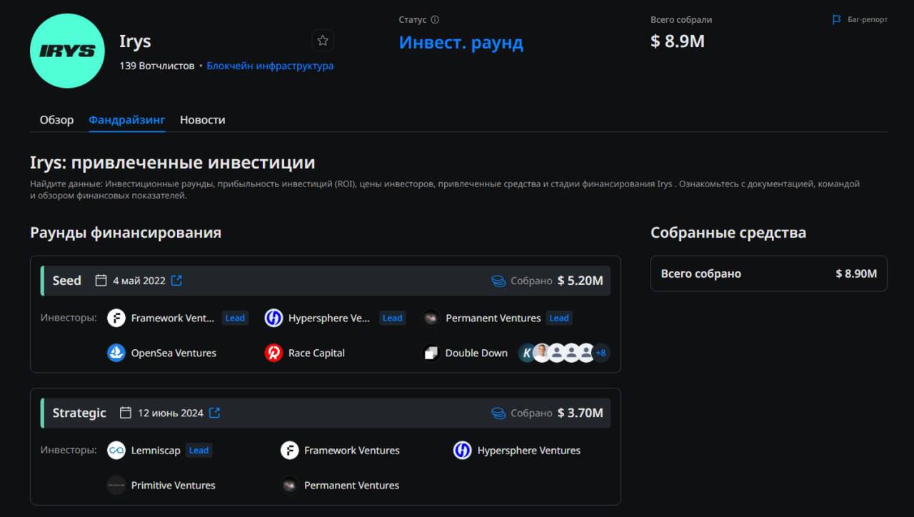
Task: Switch to the Новости tab
Action: pyautogui.click(x=203, y=120)
